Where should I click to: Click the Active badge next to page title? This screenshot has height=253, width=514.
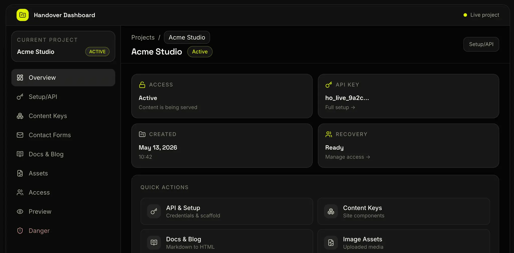point(200,52)
